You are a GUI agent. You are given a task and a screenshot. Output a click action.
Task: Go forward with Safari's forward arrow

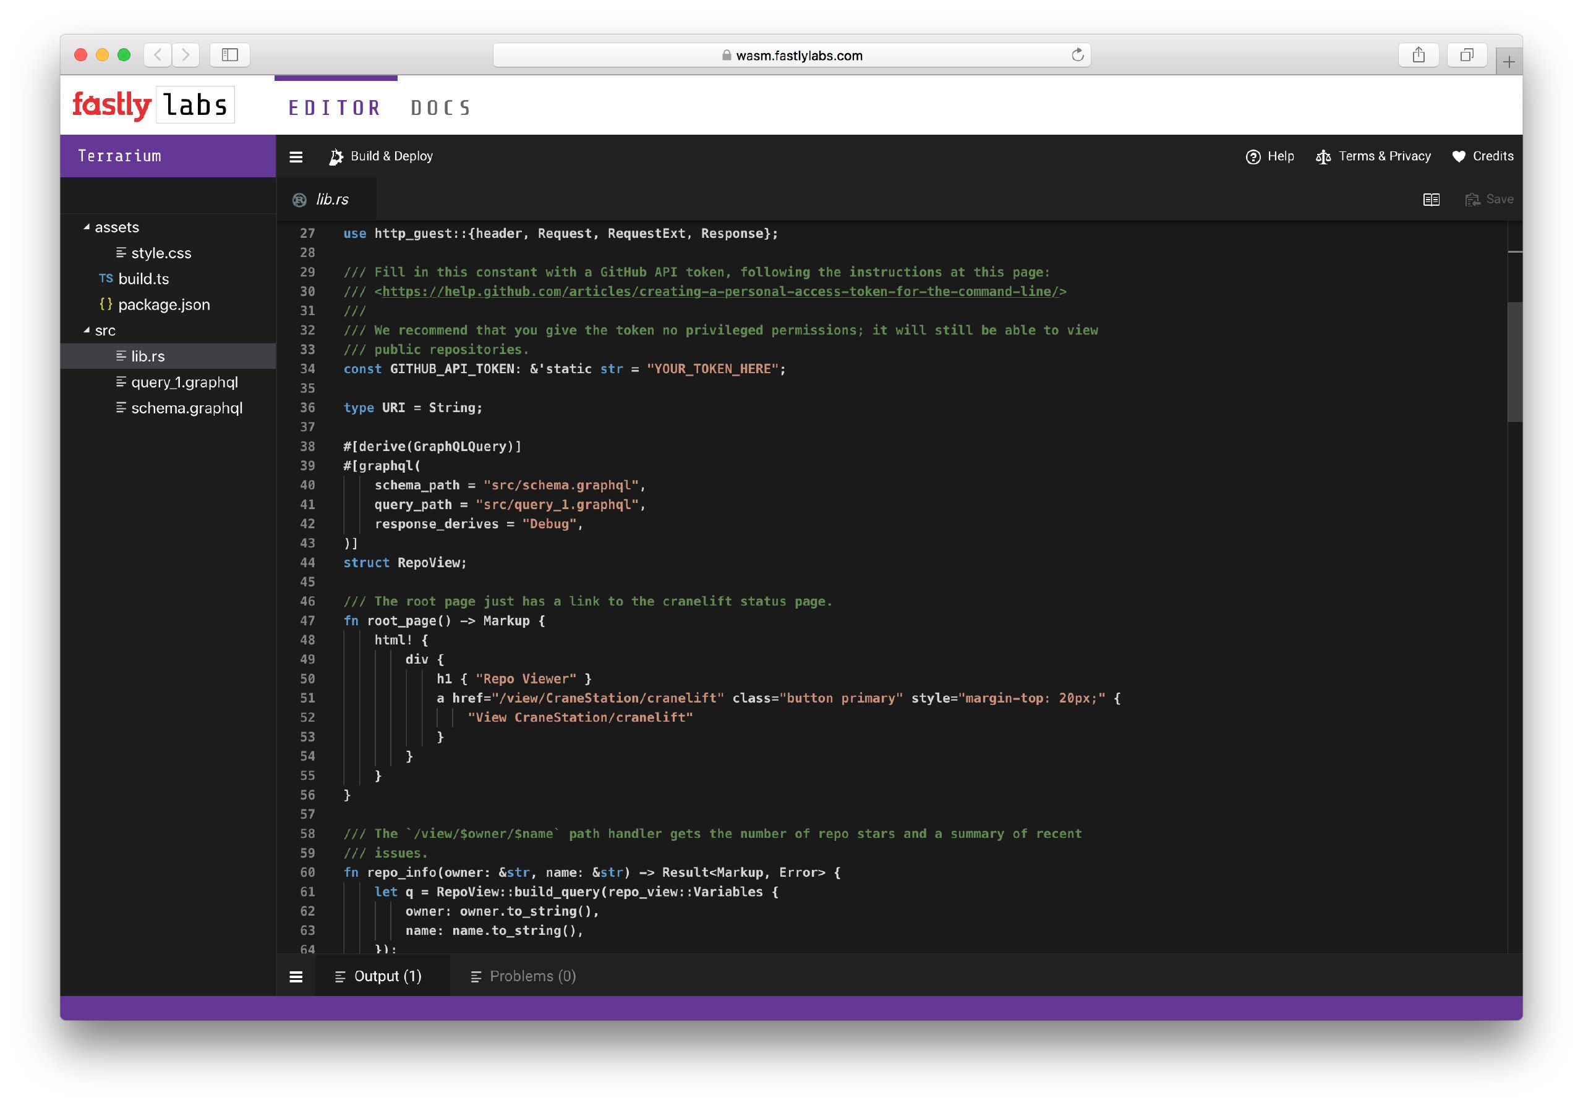pyautogui.click(x=186, y=54)
